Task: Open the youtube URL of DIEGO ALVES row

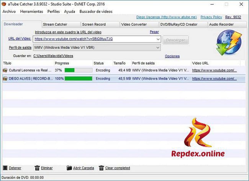Action: pyautogui.click(x=215, y=79)
